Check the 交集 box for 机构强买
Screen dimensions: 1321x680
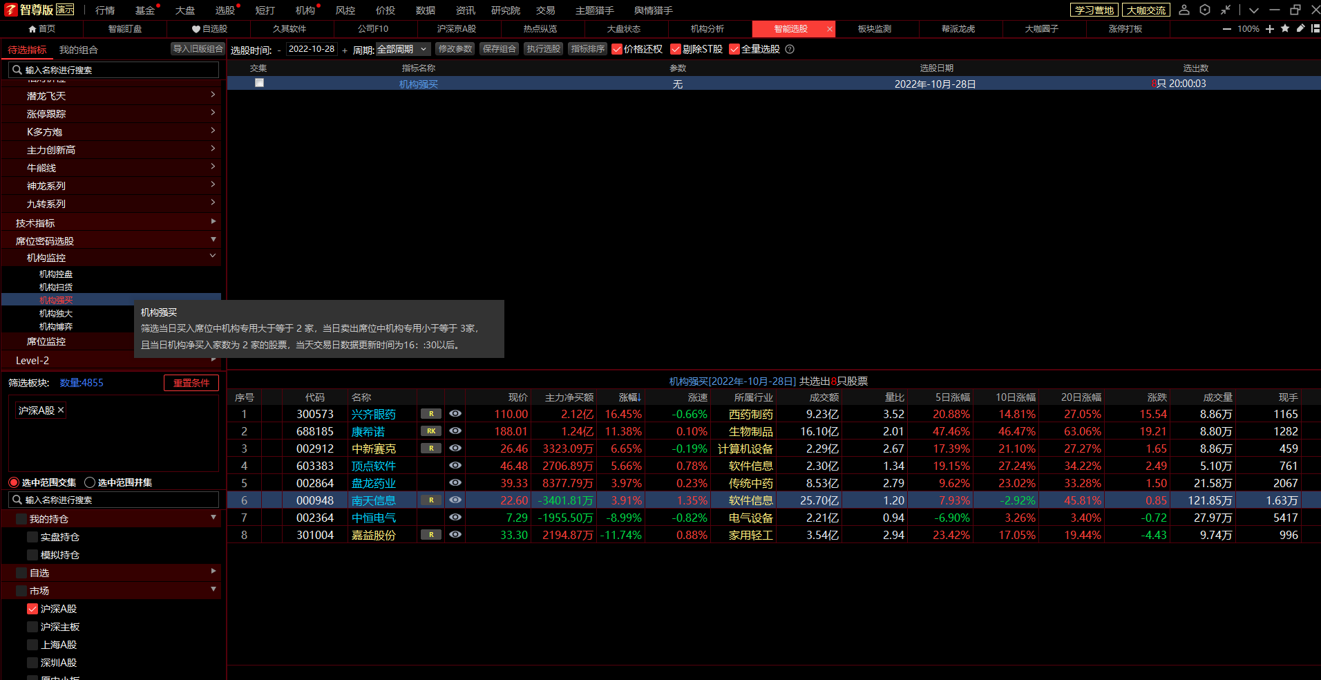point(259,83)
